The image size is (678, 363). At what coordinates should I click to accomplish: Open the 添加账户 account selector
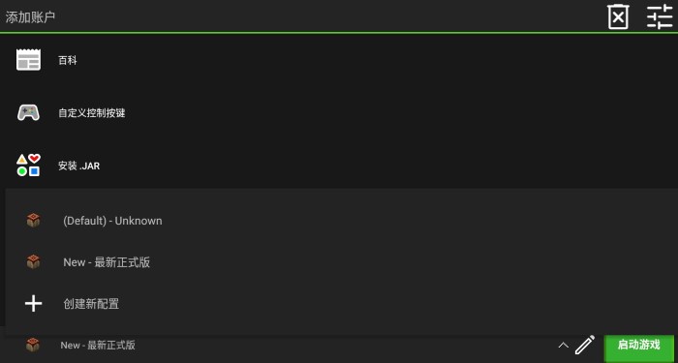tap(30, 17)
